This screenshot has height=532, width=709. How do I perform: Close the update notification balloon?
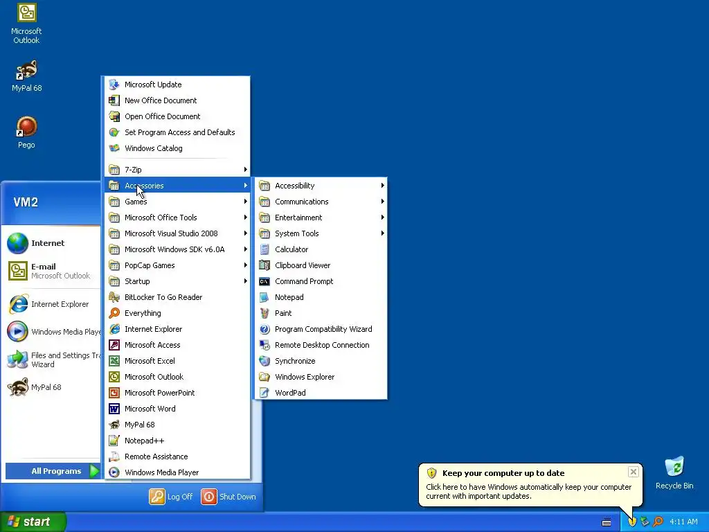(x=634, y=472)
